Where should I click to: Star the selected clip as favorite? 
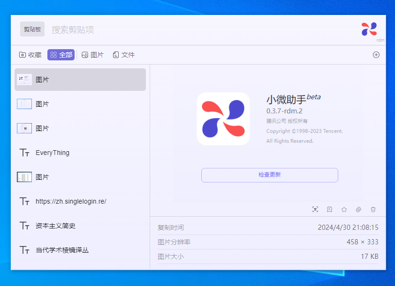pos(344,209)
